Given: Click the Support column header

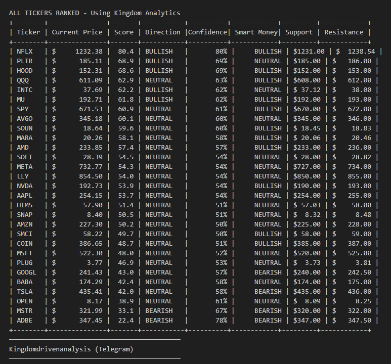Looking at the screenshot, I should [299, 32].
